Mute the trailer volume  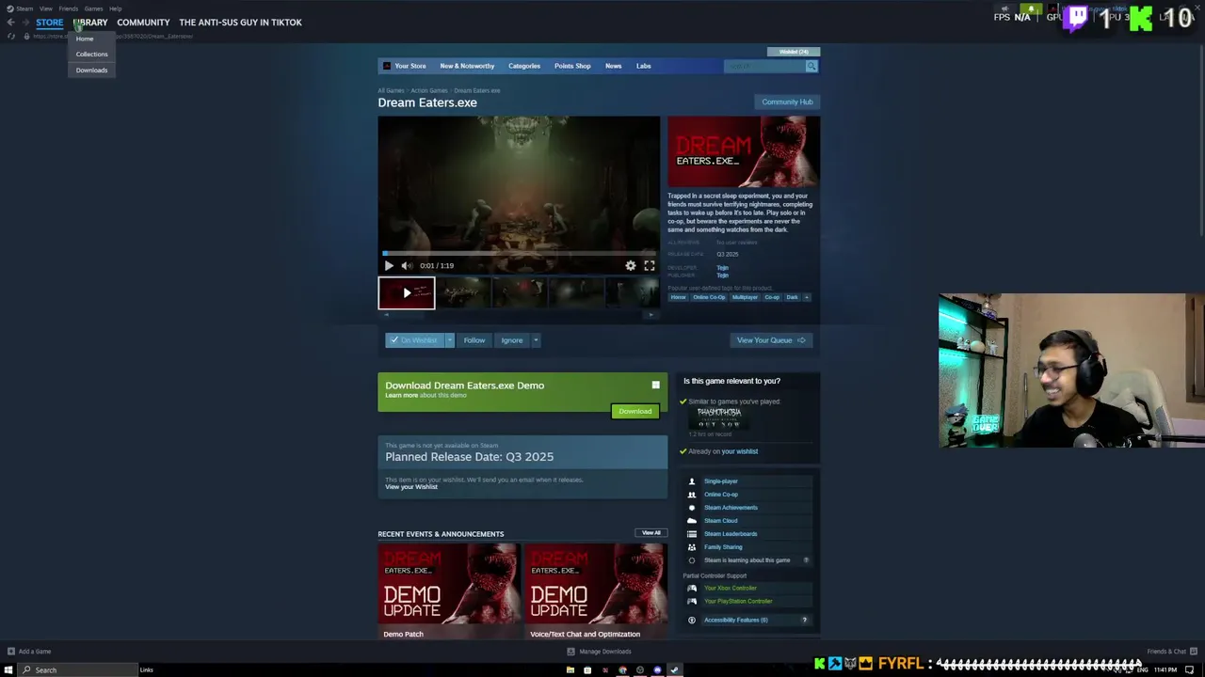tap(407, 266)
